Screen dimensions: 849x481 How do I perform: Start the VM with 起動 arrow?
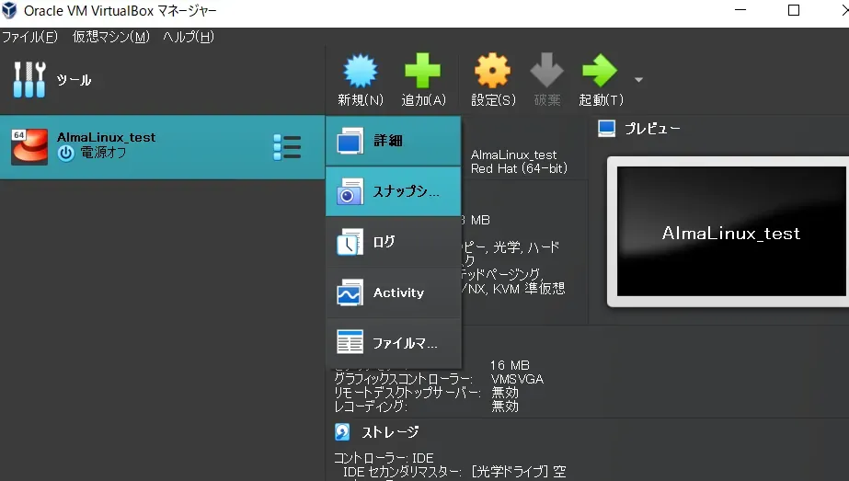(600, 72)
